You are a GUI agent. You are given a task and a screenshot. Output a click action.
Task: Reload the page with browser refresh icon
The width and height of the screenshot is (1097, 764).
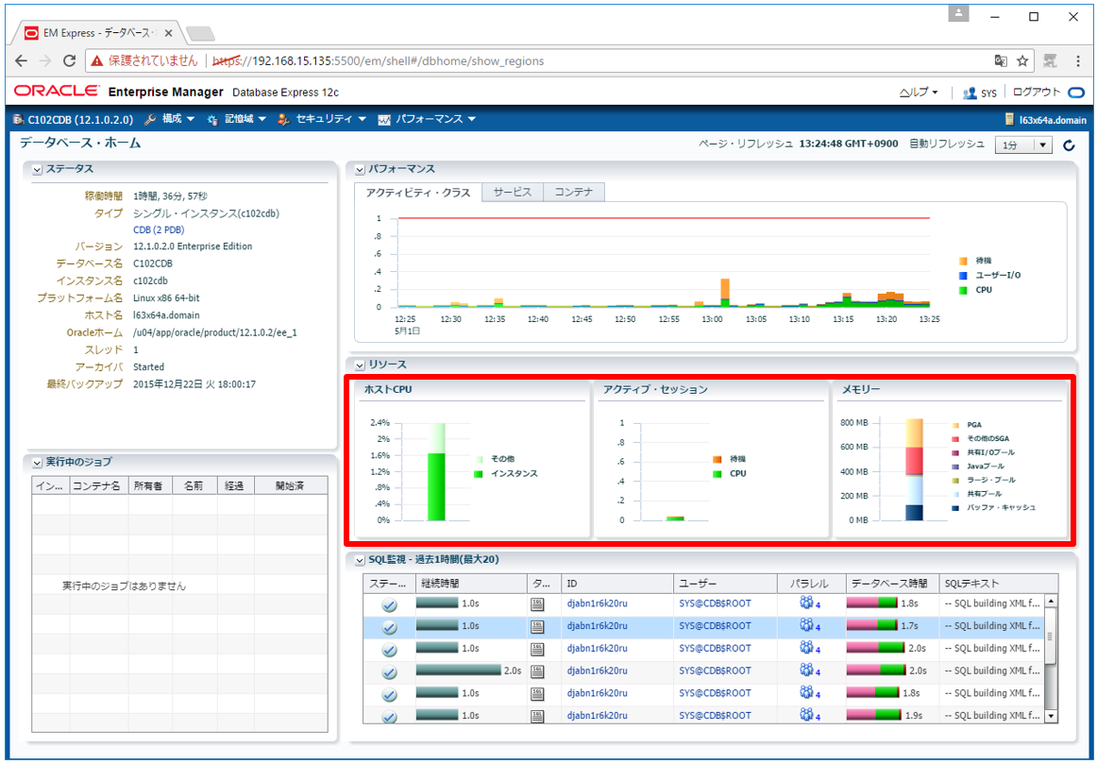pos(69,60)
